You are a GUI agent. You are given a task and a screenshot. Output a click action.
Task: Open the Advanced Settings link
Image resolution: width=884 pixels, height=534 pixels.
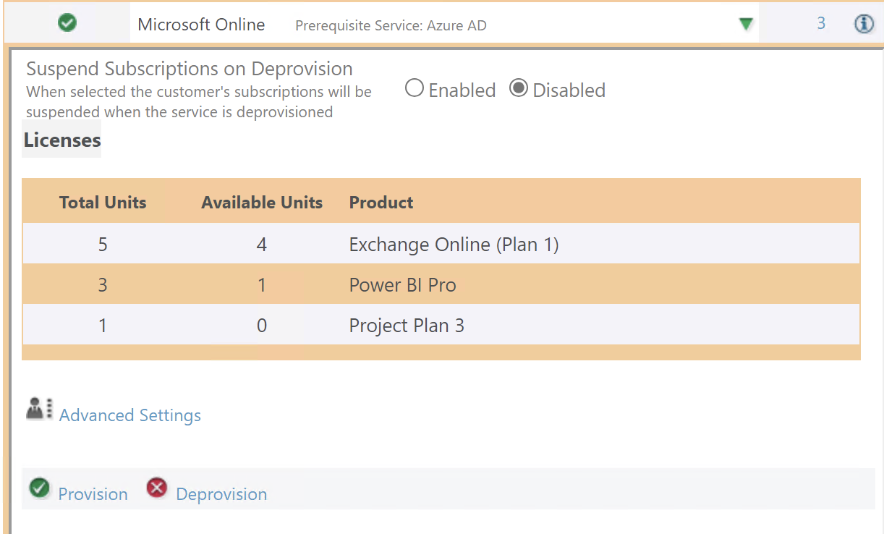click(130, 415)
